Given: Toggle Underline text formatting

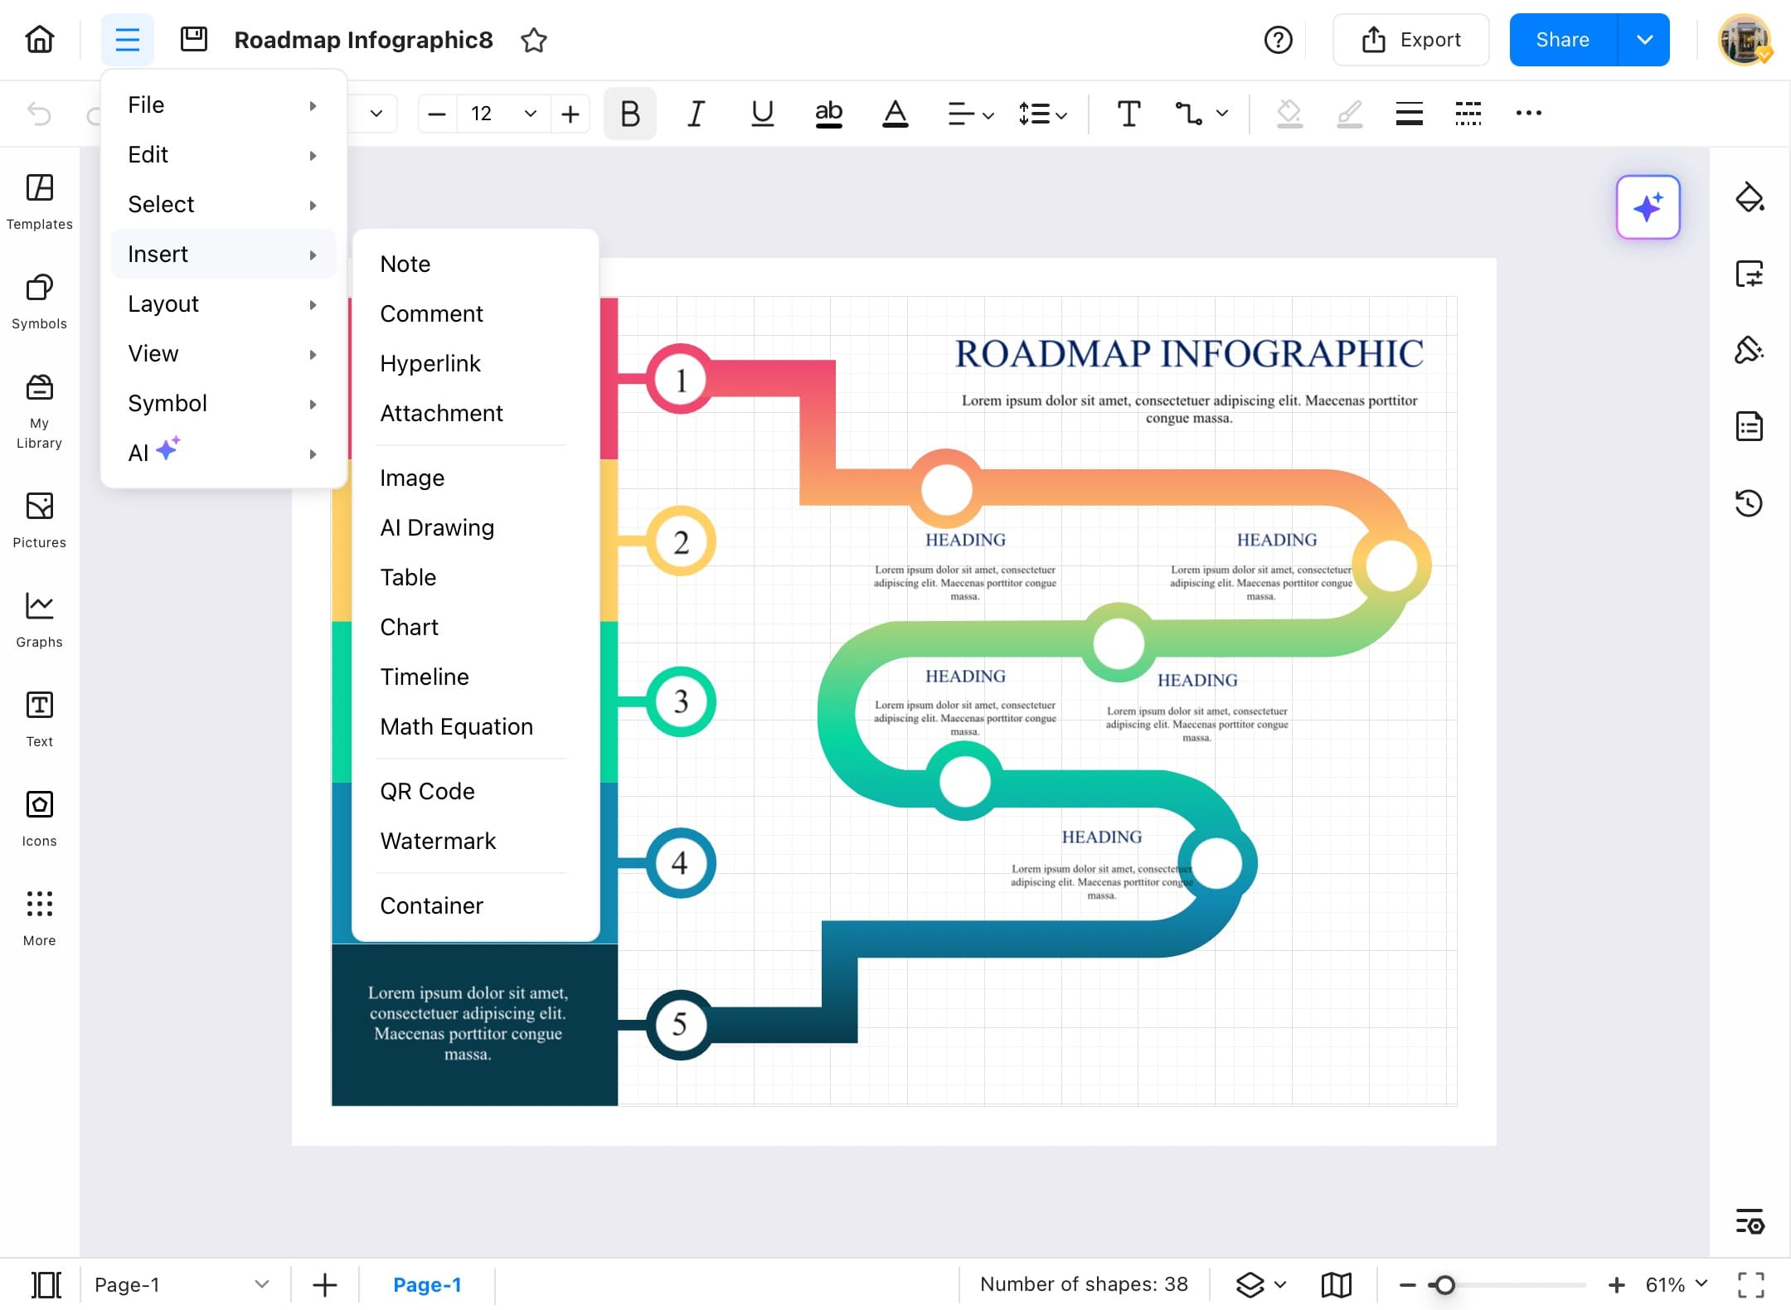Looking at the screenshot, I should coord(762,114).
